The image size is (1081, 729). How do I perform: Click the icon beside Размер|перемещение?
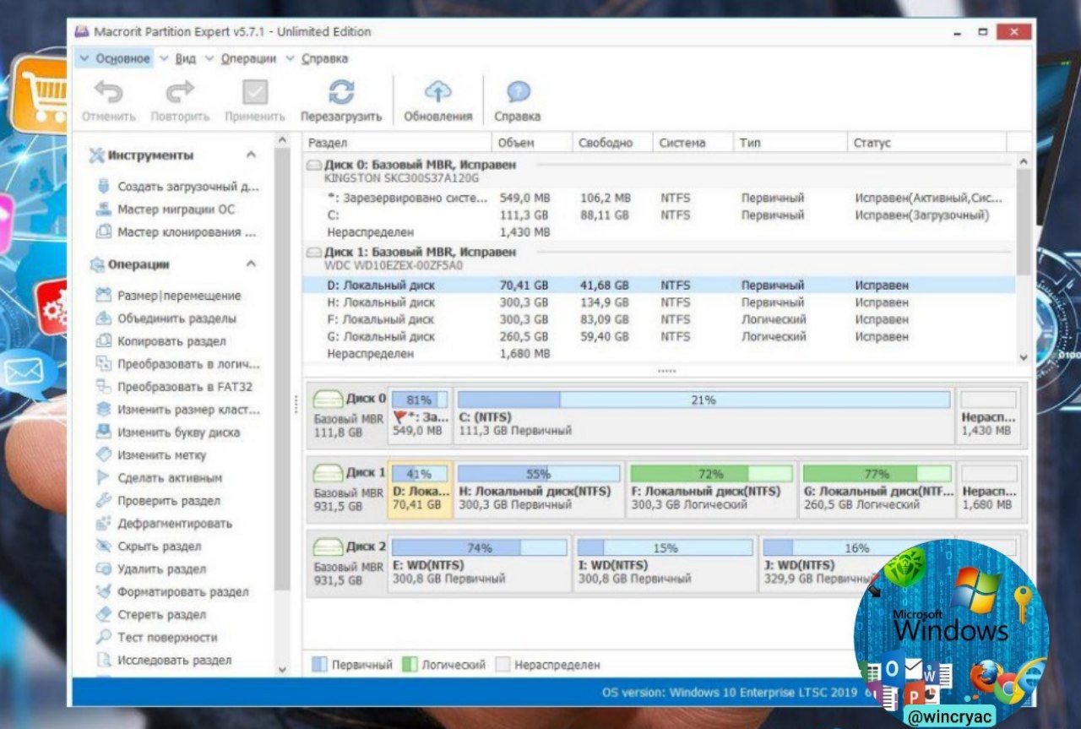(x=104, y=296)
